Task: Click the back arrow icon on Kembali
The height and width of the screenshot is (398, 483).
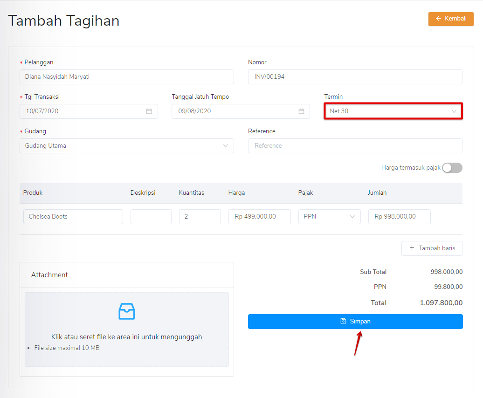Action: 438,19
